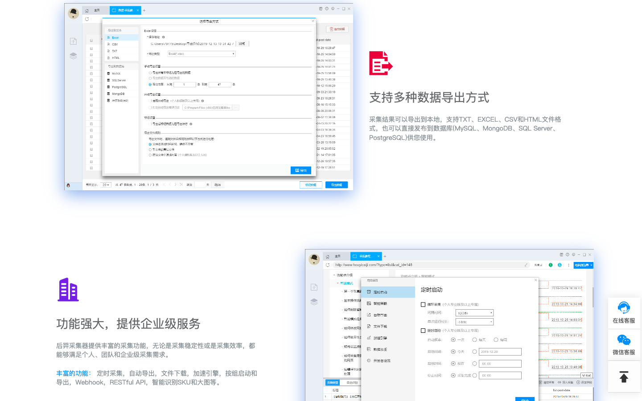Screen dimensions: 642x401
Task: Open the 在线客服 online support widget
Action: pos(624,313)
